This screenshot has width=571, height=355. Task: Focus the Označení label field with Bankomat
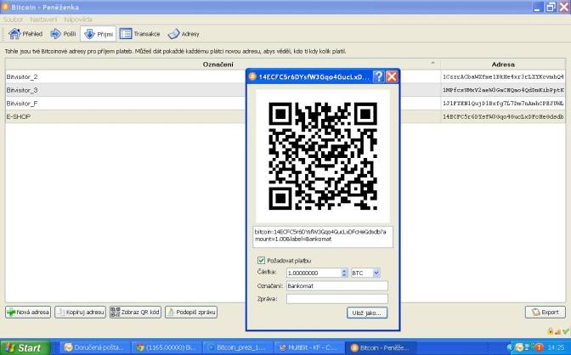[337, 286]
